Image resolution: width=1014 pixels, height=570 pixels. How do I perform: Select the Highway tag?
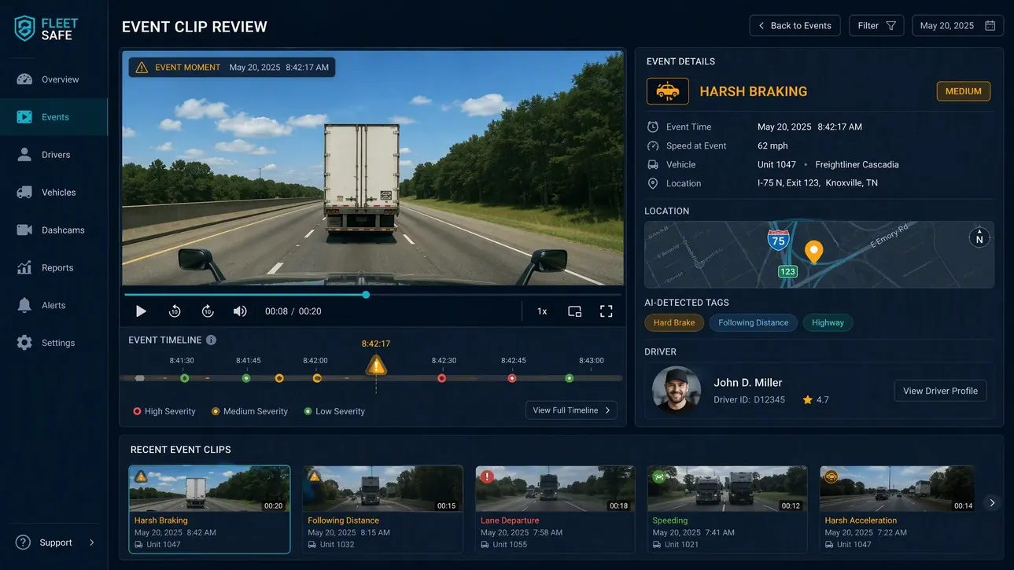[828, 323]
